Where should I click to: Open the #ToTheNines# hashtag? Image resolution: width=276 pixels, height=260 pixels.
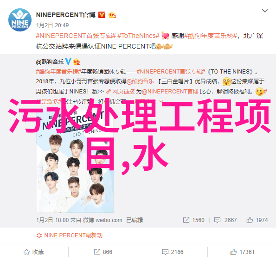(138, 36)
